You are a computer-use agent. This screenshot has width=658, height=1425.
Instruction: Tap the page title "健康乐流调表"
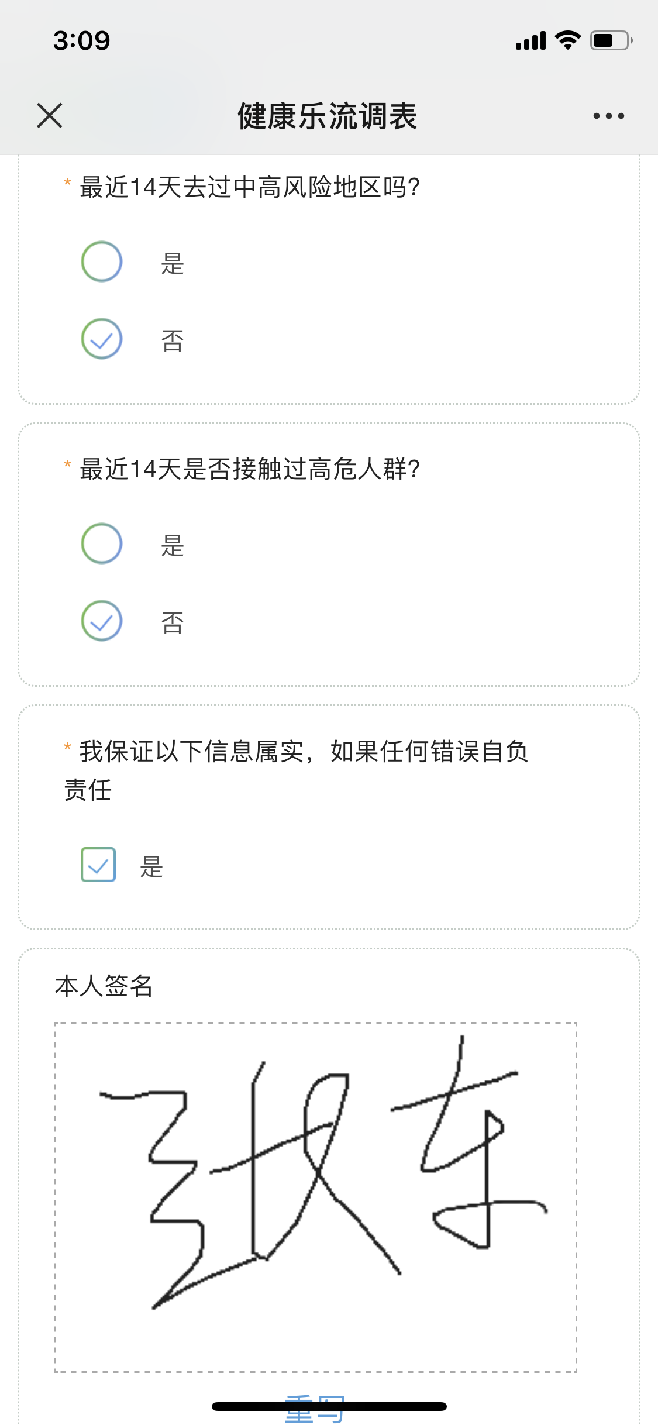[x=328, y=116]
